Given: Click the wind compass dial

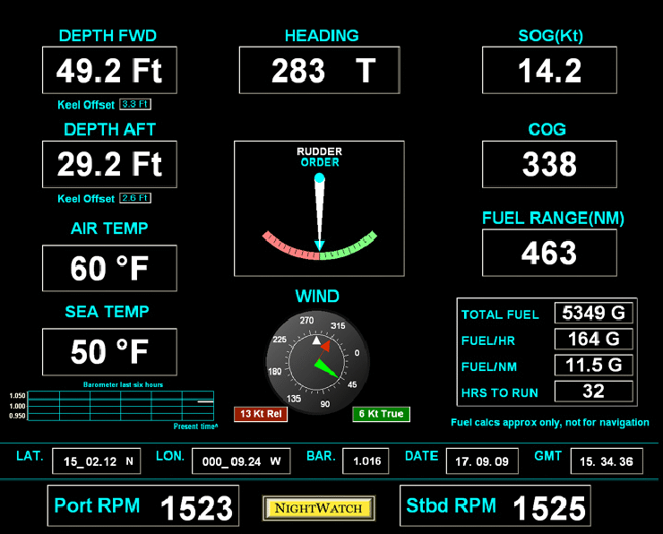Looking at the screenshot, I should tap(315, 359).
